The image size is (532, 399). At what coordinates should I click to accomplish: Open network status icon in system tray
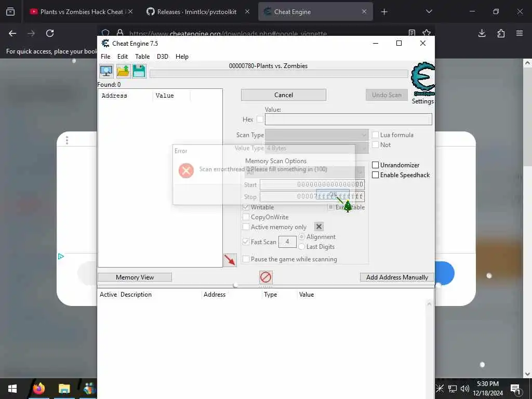(x=453, y=389)
